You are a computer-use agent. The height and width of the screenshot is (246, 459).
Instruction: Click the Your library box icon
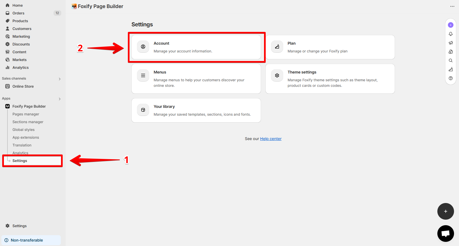[x=143, y=110]
